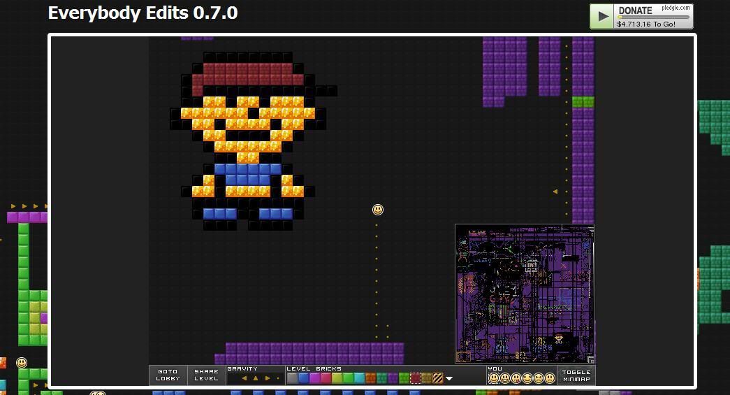
Task: Click the Share Level button
Action: (206, 375)
